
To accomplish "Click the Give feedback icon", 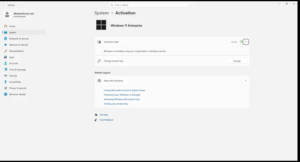I will click(96, 120).
